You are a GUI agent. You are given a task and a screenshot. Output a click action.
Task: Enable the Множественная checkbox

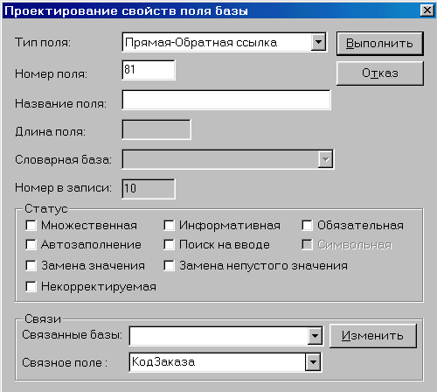pos(31,225)
